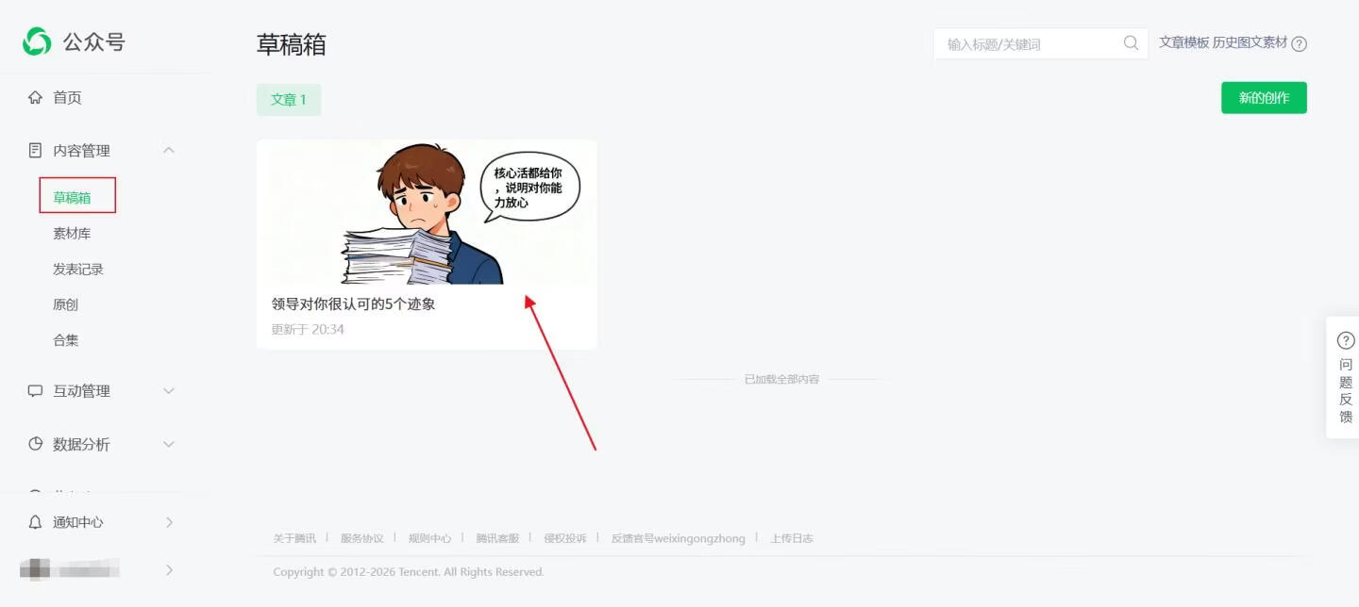This screenshot has width=1359, height=607.
Task: Click the 互动管理 menu label
Action: tap(81, 390)
